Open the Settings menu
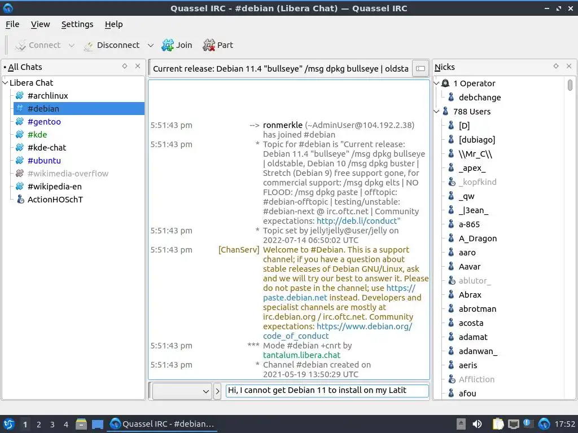The height and width of the screenshot is (433, 578). [77, 24]
